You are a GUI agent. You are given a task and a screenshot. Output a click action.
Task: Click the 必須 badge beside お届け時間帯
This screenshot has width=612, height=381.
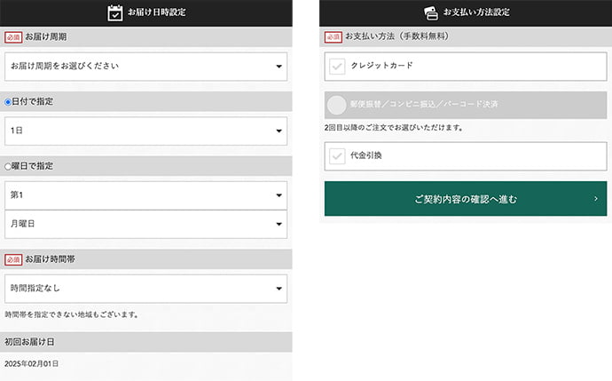(13, 259)
